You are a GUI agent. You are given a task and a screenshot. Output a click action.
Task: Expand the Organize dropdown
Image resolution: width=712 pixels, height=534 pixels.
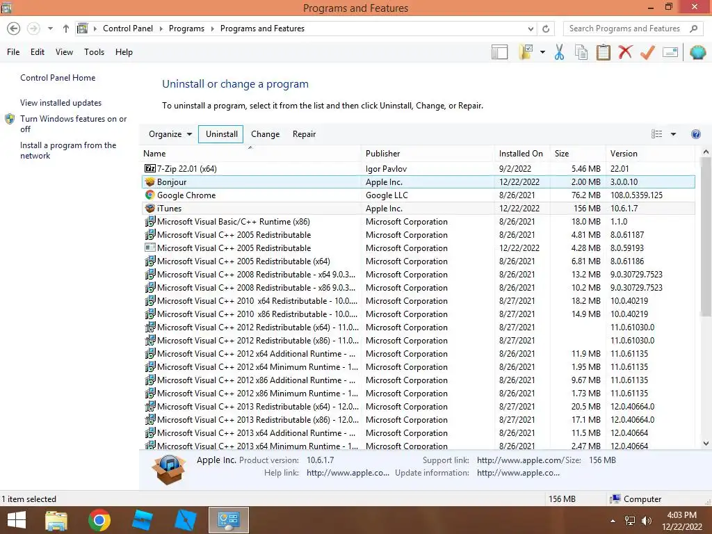click(170, 134)
